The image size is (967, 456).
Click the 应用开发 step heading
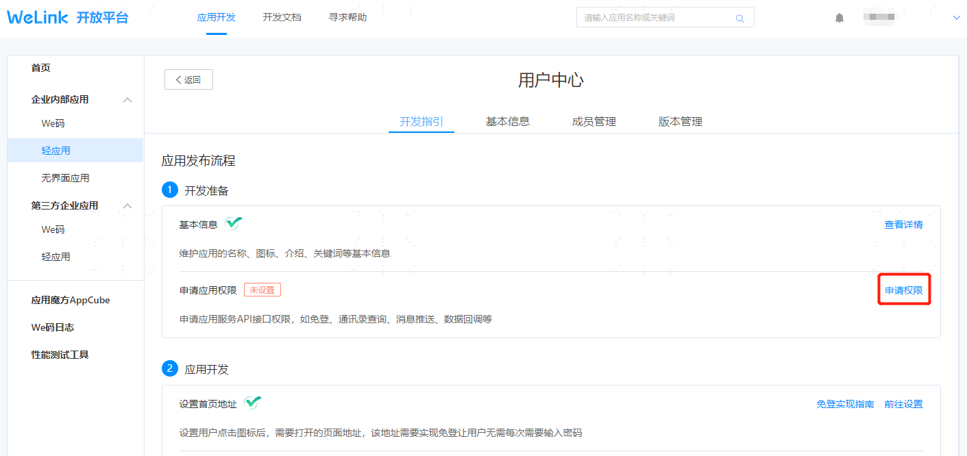tap(206, 369)
